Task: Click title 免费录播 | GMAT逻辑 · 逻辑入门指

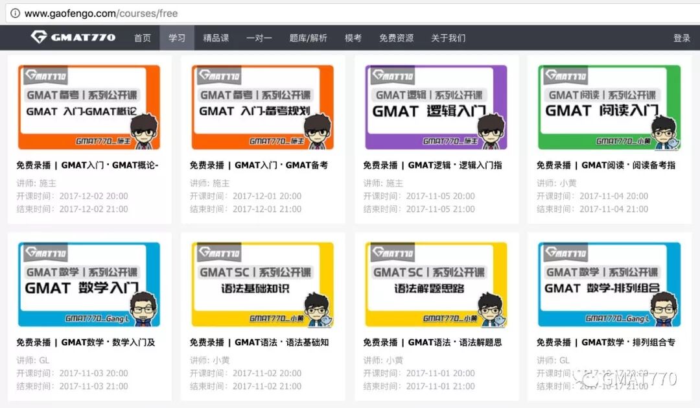Action: click(432, 165)
